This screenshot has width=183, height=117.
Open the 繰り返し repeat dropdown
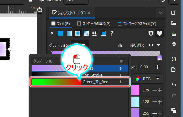pyautogui.click(x=155, y=45)
